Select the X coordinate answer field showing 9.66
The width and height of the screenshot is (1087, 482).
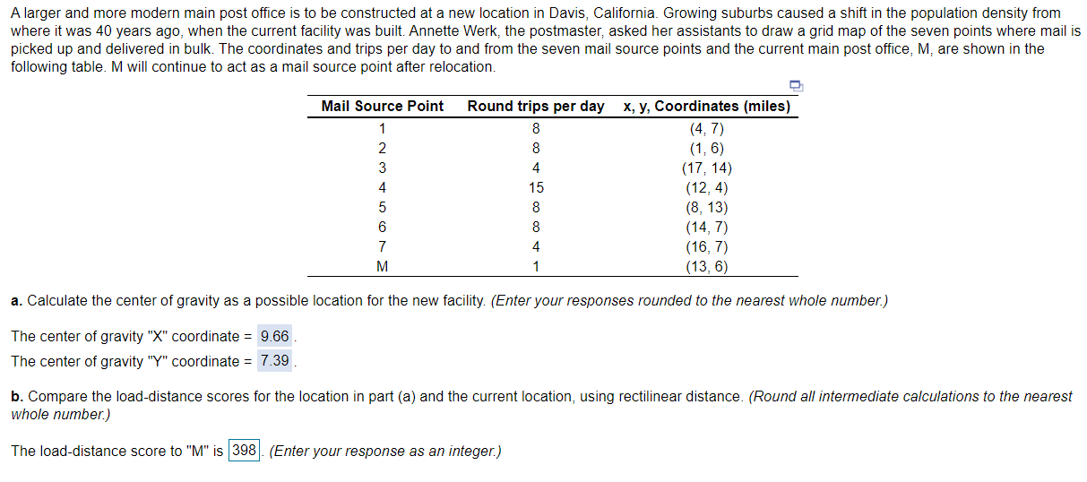click(274, 337)
